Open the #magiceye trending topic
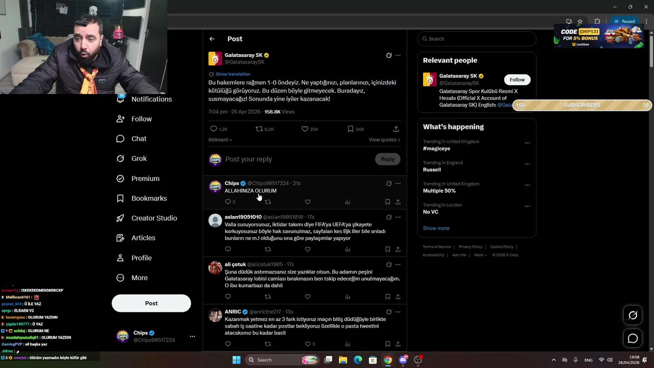The image size is (654, 368). point(436,148)
